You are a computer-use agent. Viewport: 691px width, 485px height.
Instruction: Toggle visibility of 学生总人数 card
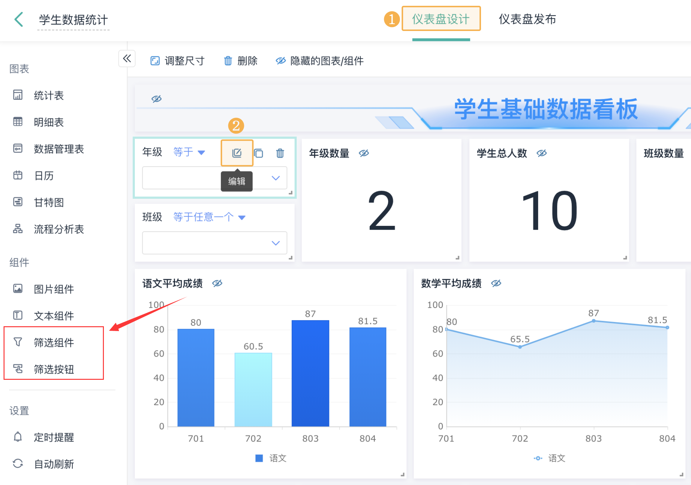(x=542, y=153)
